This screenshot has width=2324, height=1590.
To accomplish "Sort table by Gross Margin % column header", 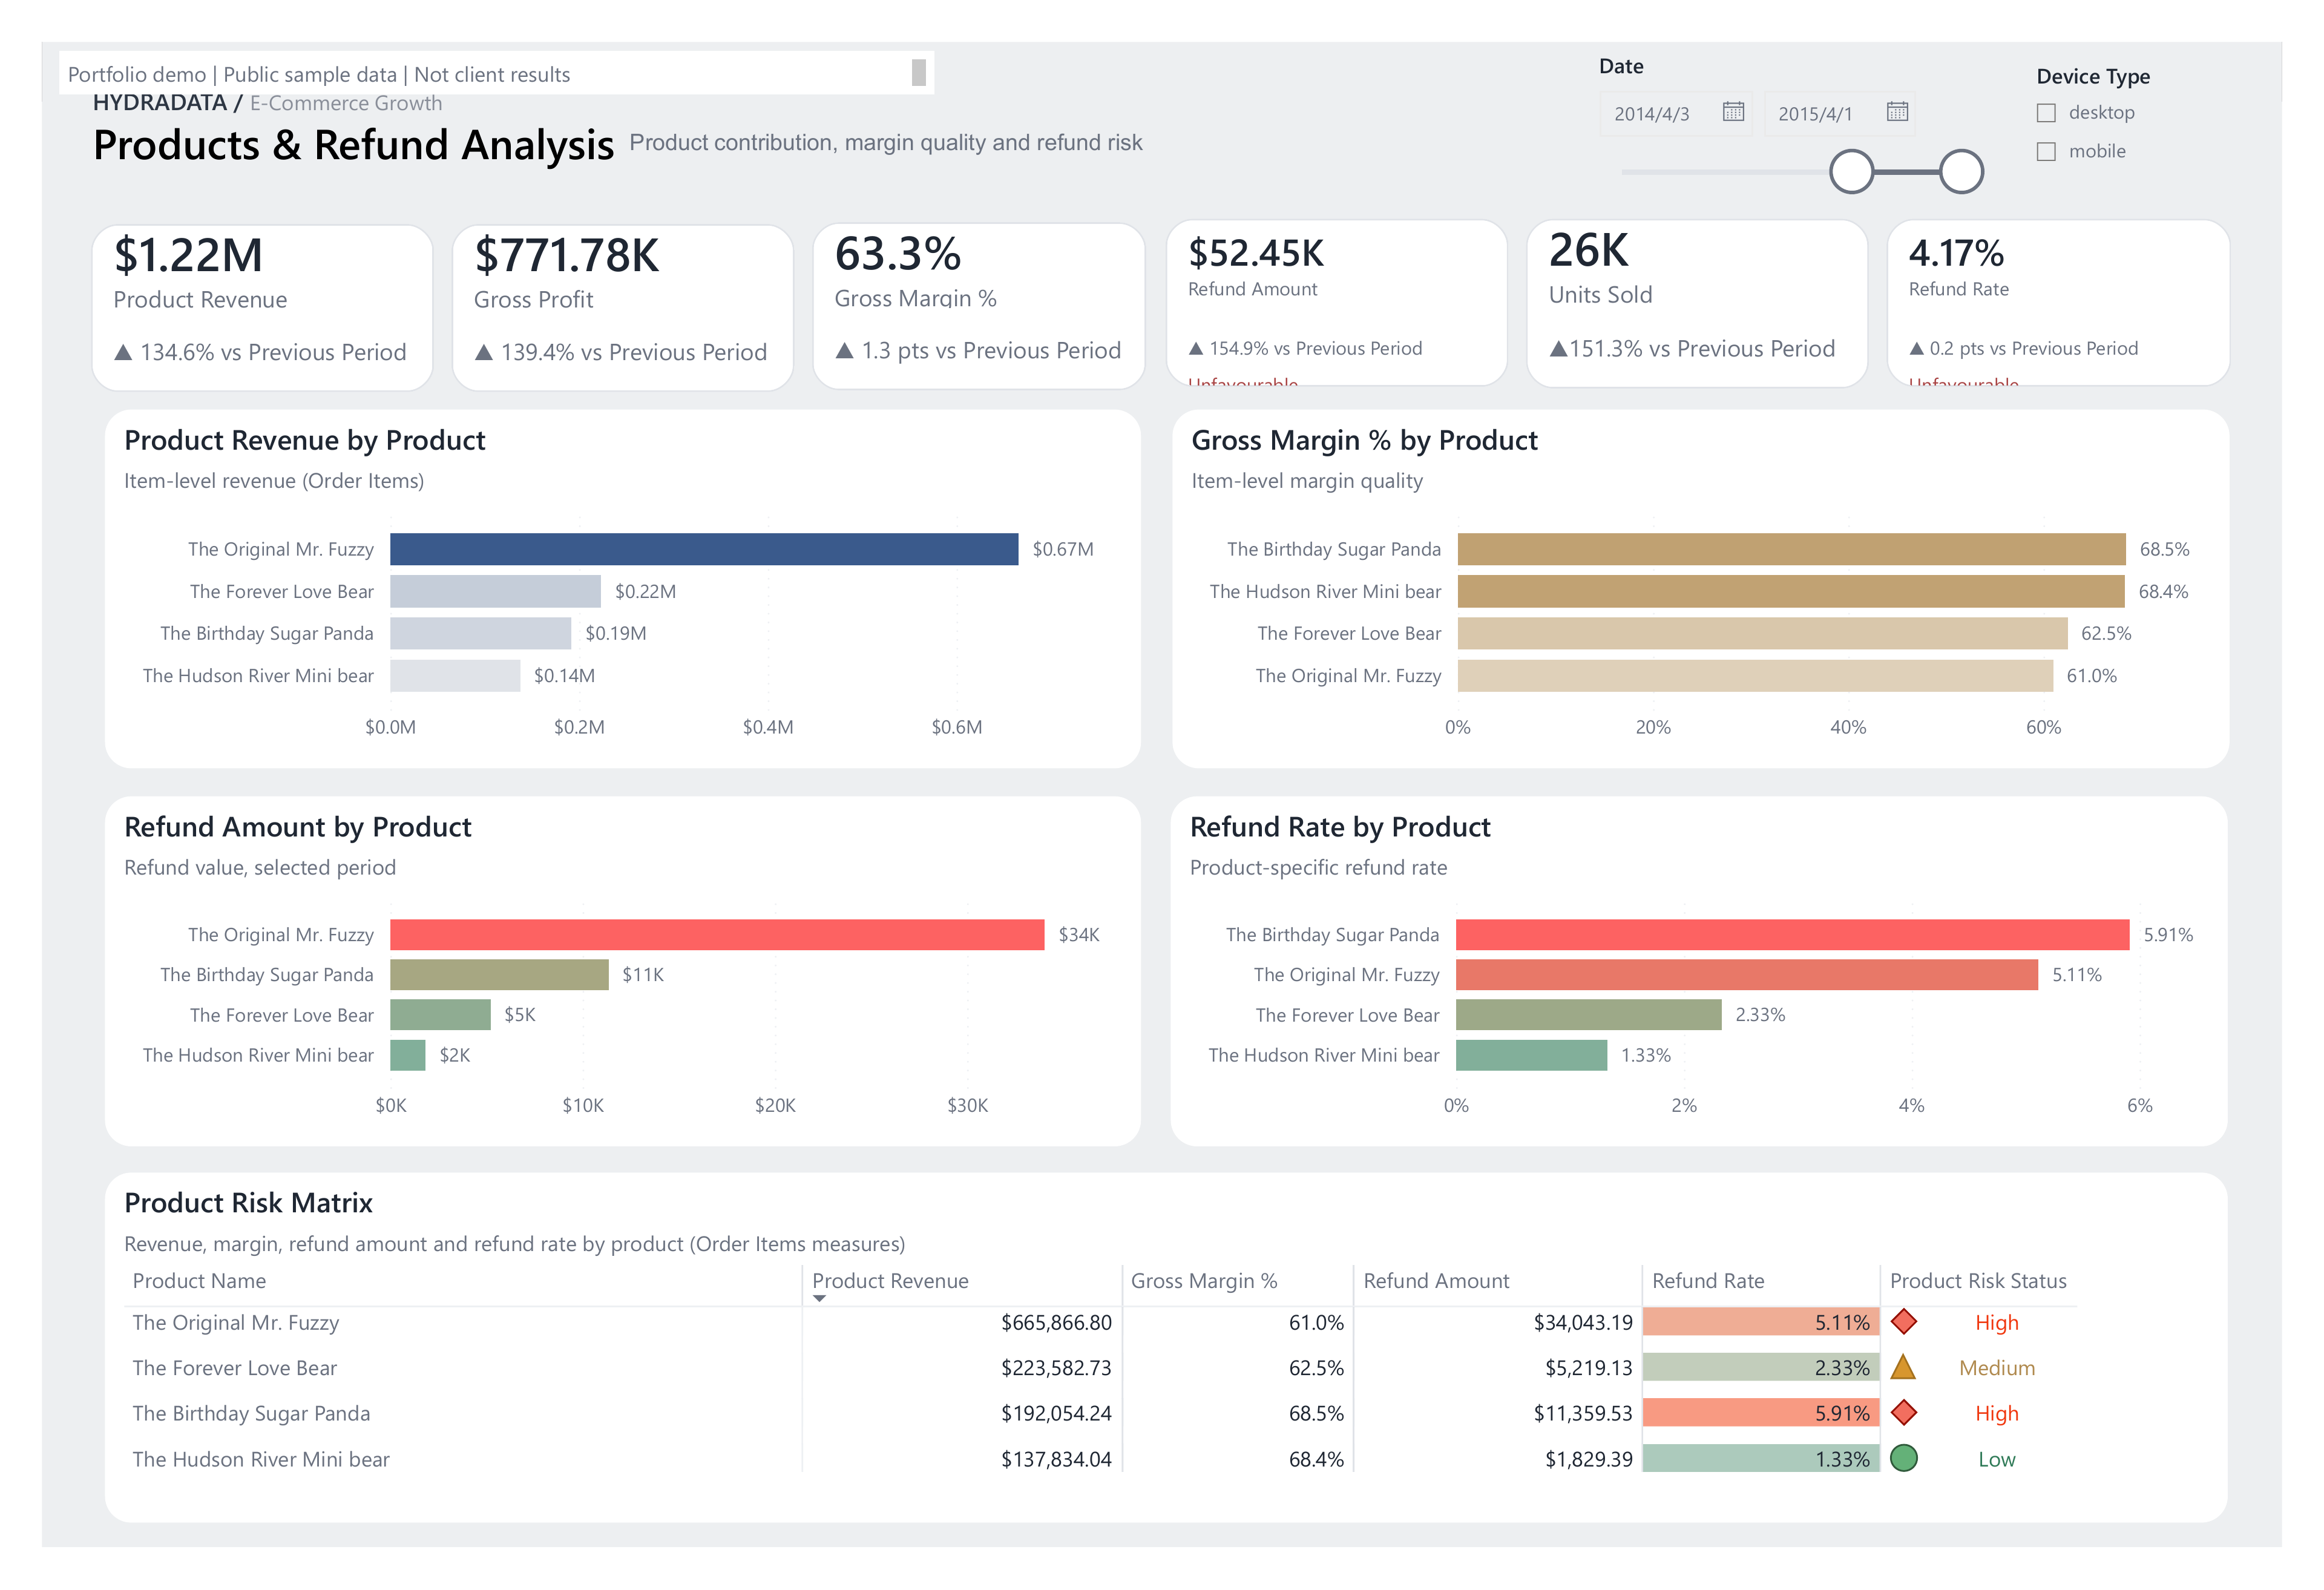I will pos(1203,1281).
